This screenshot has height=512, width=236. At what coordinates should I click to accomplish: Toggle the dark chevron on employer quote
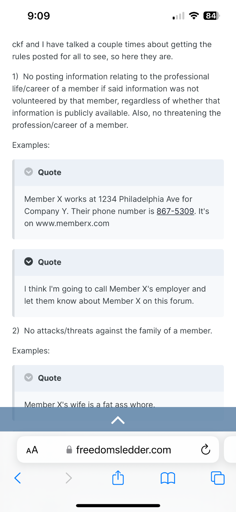[29, 262]
